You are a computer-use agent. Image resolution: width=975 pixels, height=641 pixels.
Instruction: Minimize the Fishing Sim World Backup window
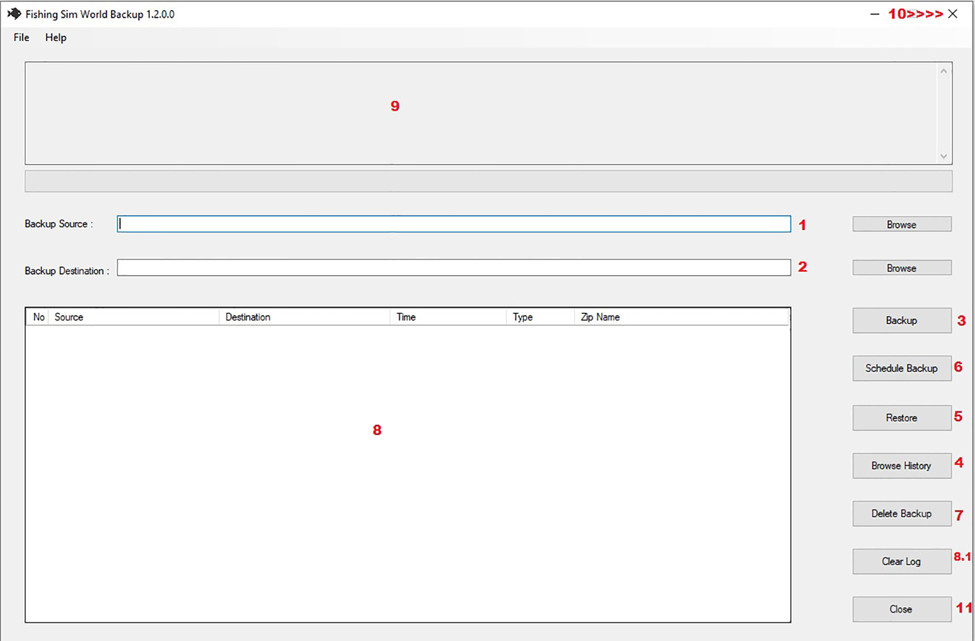click(x=875, y=14)
